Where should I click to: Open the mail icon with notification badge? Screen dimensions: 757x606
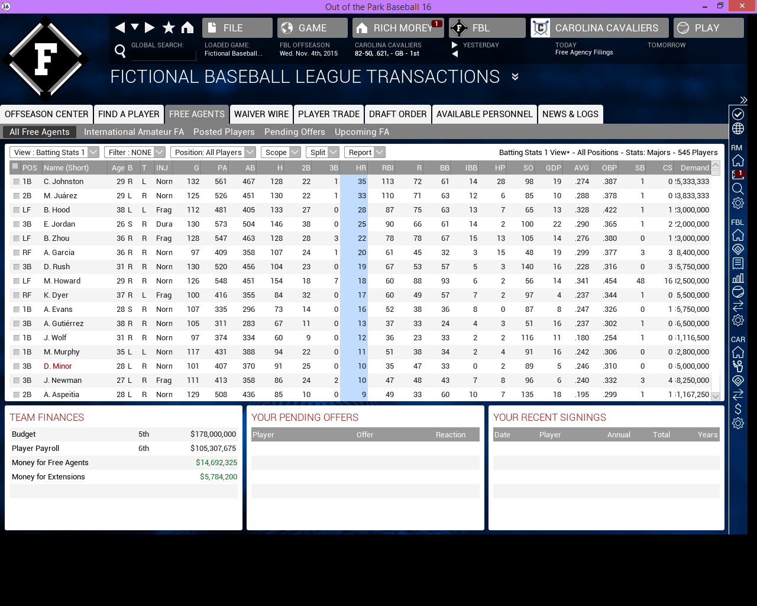coord(737,175)
